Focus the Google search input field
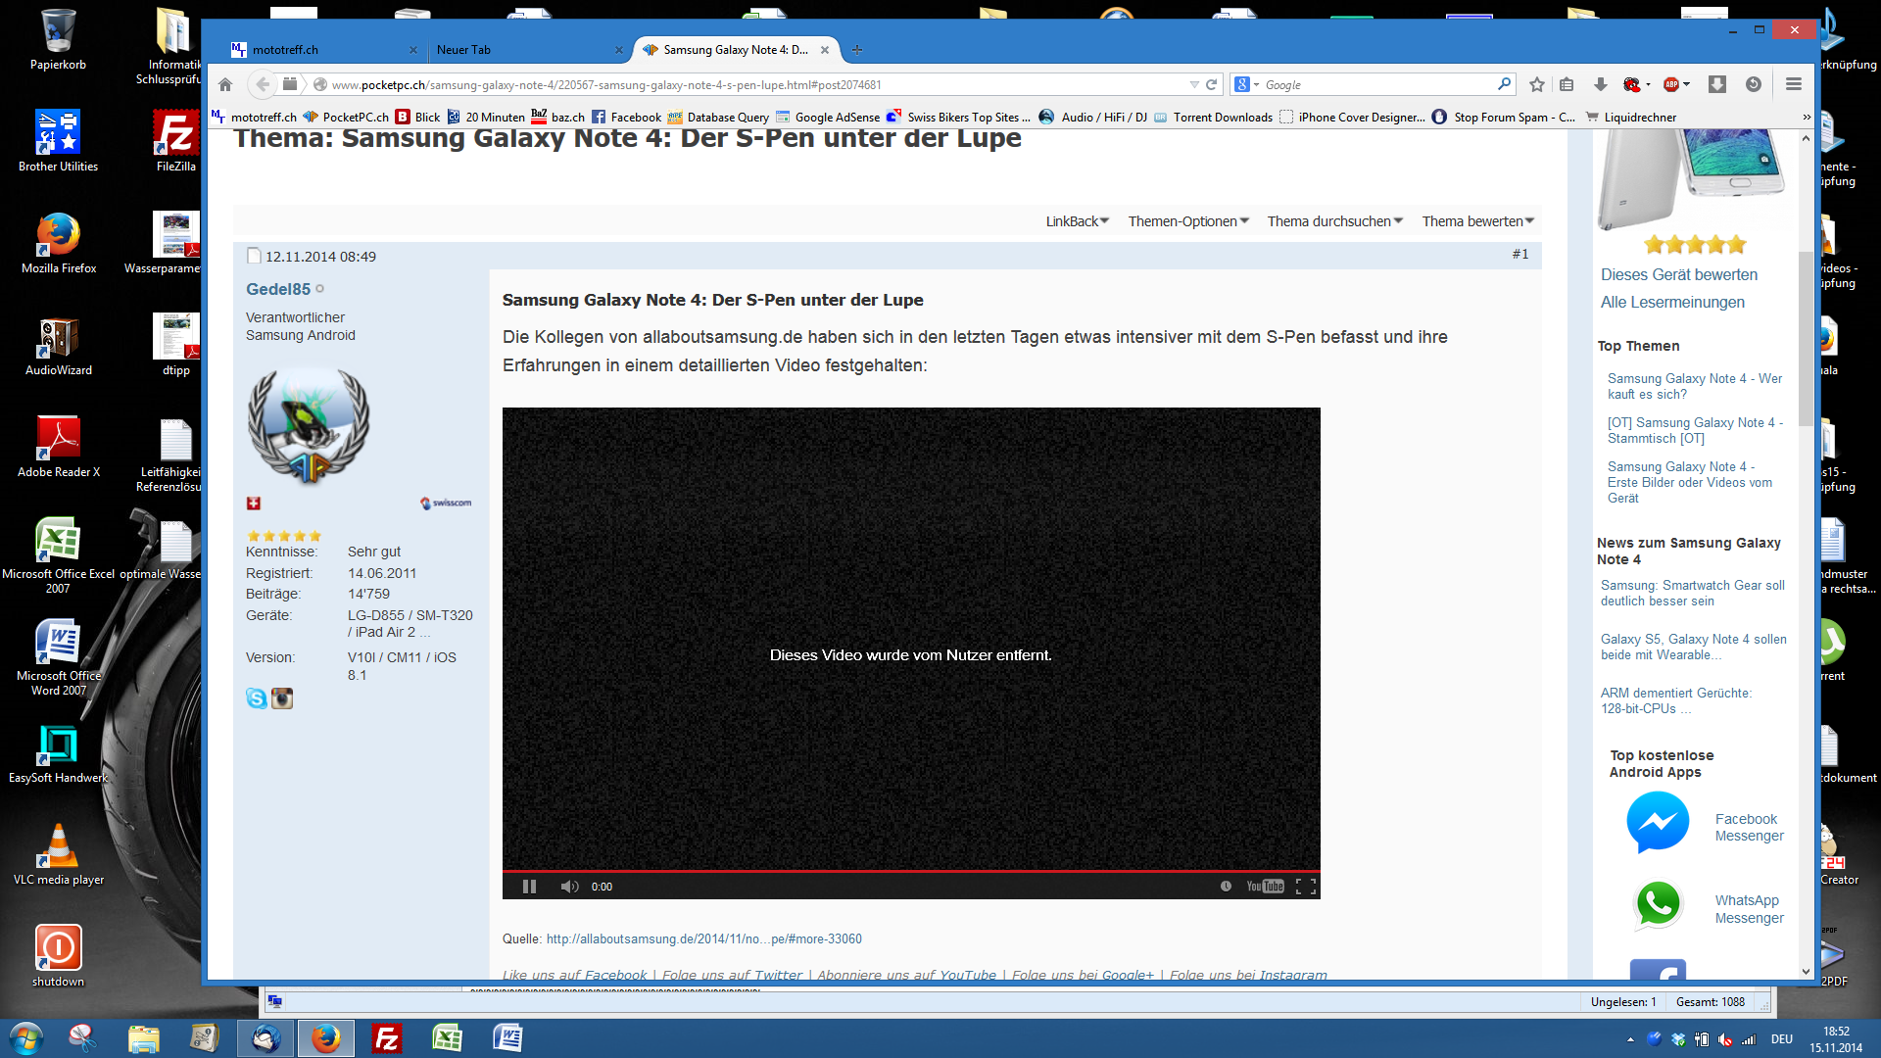This screenshot has height=1058, width=1881. (1378, 84)
